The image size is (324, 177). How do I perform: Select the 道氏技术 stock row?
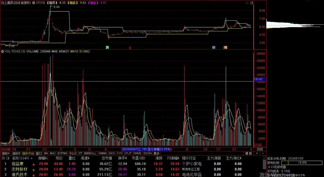coord(132,174)
